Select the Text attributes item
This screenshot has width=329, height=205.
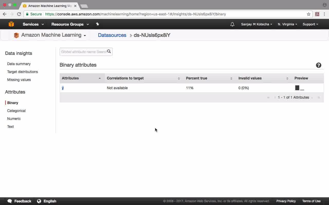(11, 127)
